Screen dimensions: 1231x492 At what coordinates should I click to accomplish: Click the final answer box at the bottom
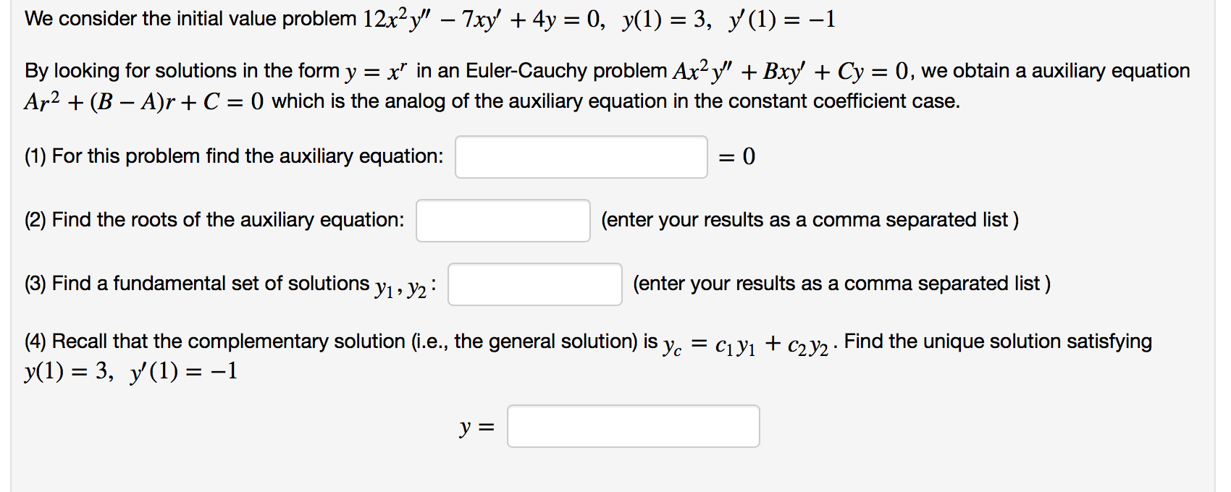634,427
